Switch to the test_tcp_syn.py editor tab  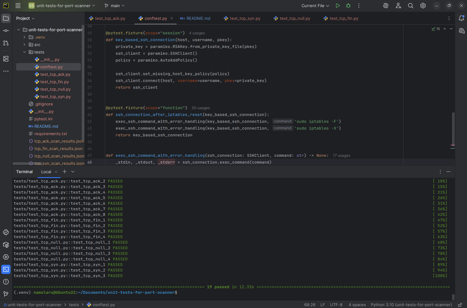point(242,19)
